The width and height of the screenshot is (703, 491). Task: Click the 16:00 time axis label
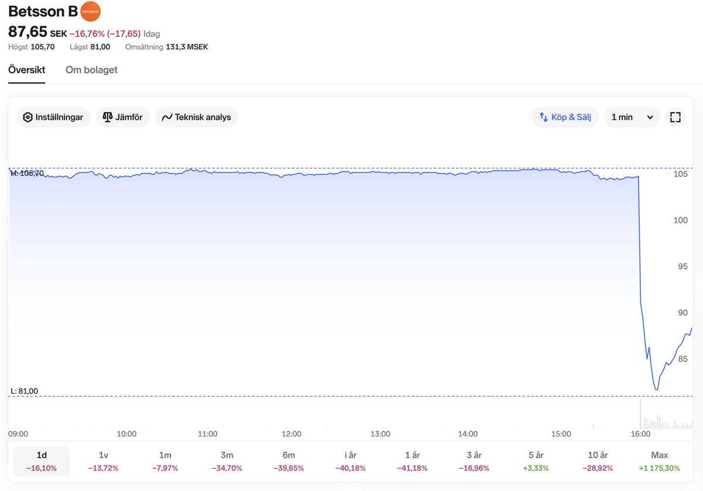(x=640, y=434)
